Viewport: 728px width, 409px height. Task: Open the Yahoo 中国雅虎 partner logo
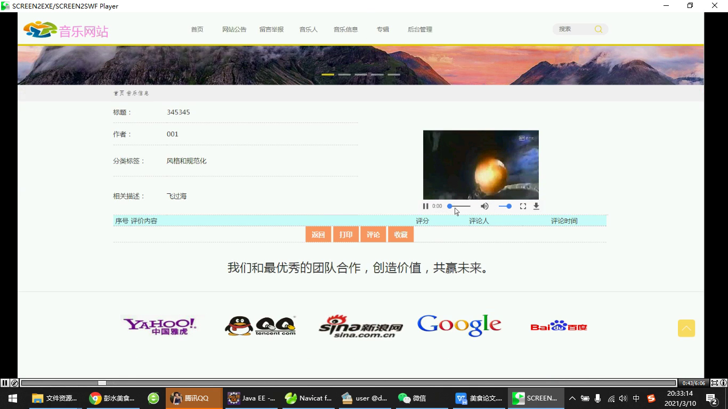159,326
